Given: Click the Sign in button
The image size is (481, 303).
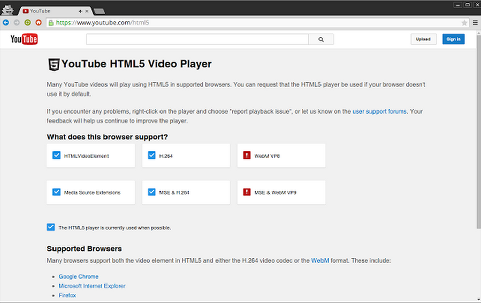Looking at the screenshot, I should [453, 39].
